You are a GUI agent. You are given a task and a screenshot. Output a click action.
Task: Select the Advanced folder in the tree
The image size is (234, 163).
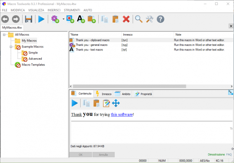pyautogui.click(x=35, y=59)
